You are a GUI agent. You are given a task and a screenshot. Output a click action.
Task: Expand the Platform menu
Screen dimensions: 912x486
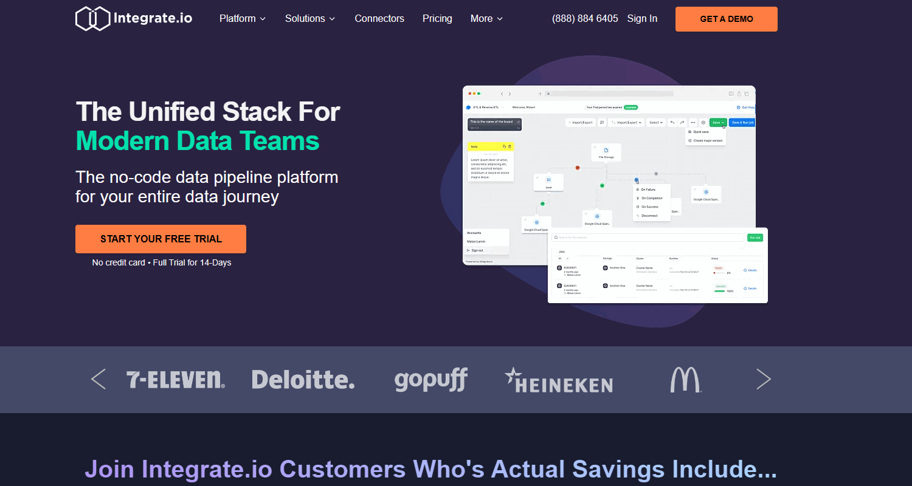(x=243, y=19)
